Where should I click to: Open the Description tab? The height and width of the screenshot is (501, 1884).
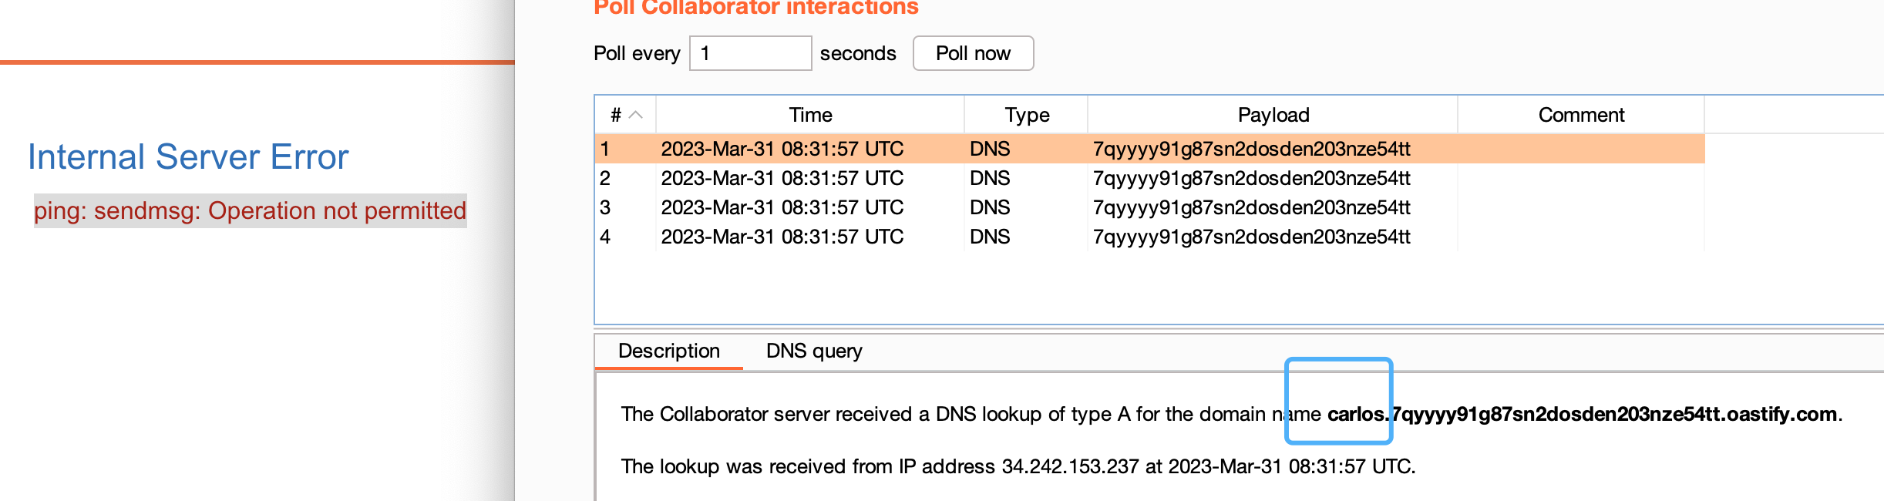click(x=668, y=351)
